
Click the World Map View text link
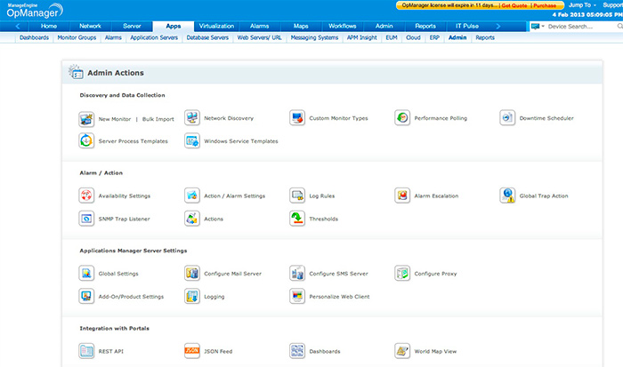[435, 352]
